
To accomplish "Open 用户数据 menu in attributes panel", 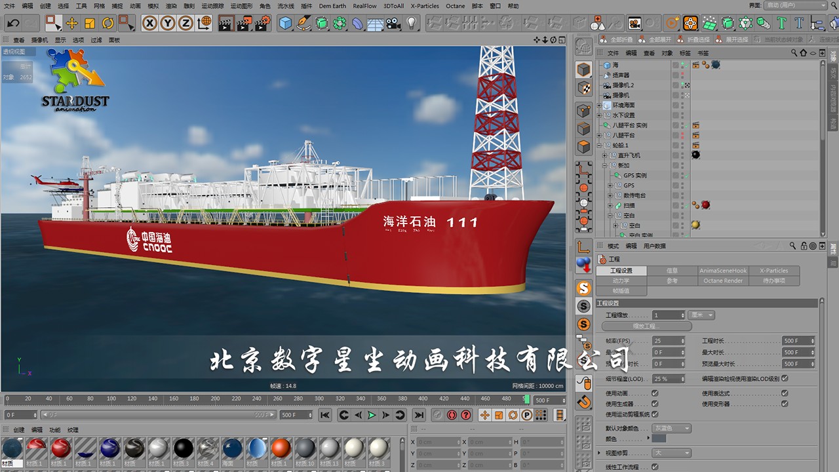I will pos(654,246).
